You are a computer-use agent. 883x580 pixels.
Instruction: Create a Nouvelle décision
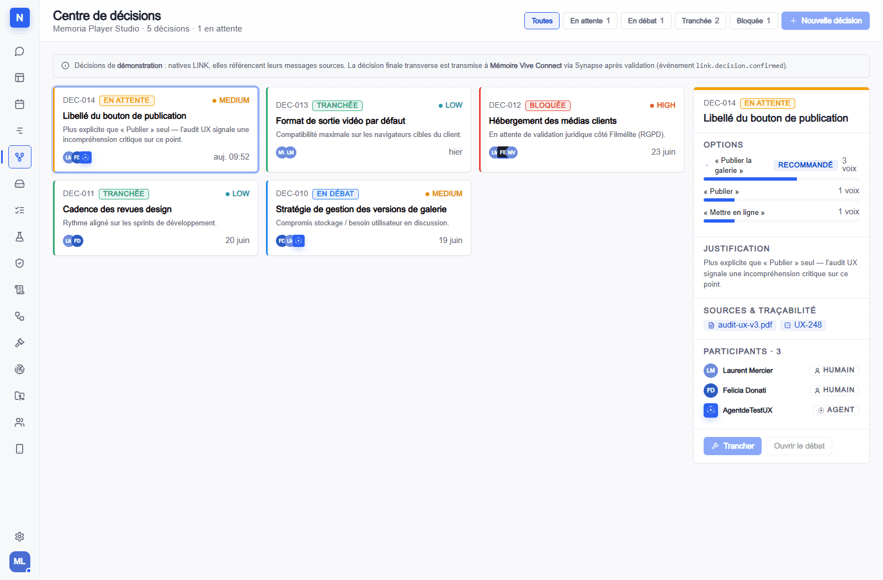tap(825, 21)
